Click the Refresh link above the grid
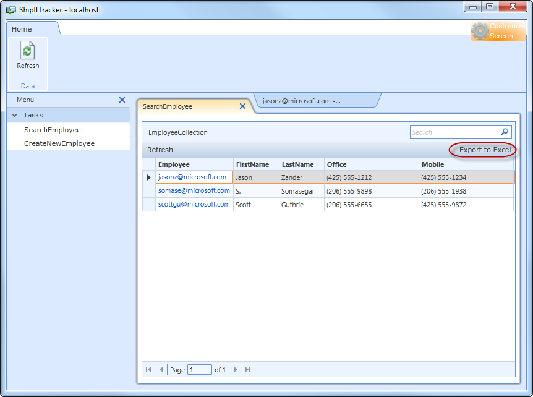Viewport: 533px width, 397px height. [x=161, y=150]
